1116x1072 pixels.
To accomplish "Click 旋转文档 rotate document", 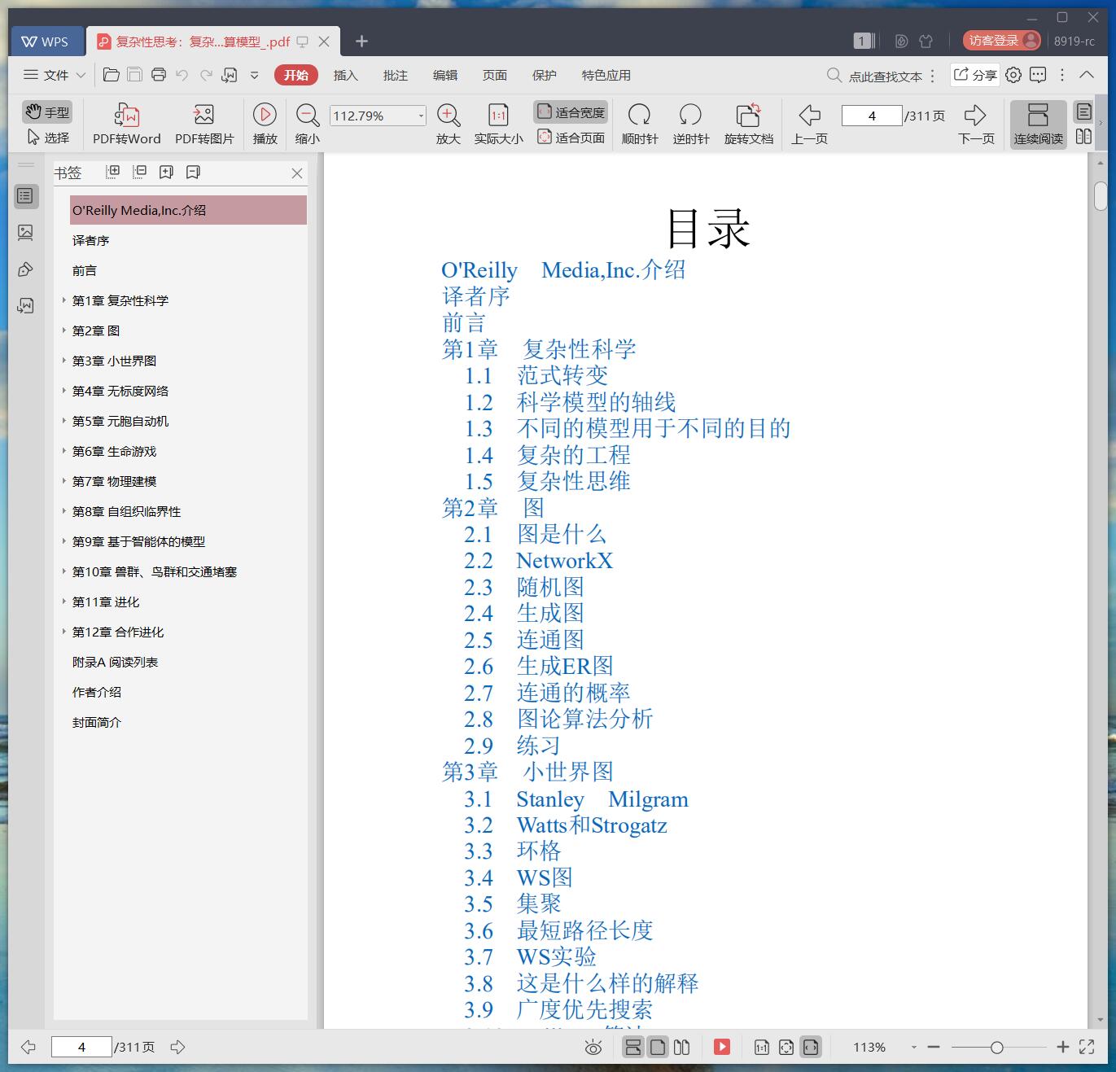I will [x=749, y=125].
